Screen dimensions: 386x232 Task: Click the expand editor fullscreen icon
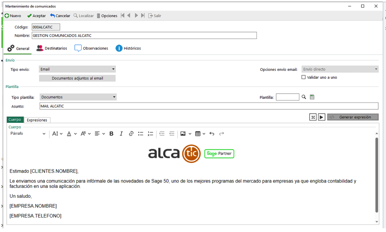313,117
